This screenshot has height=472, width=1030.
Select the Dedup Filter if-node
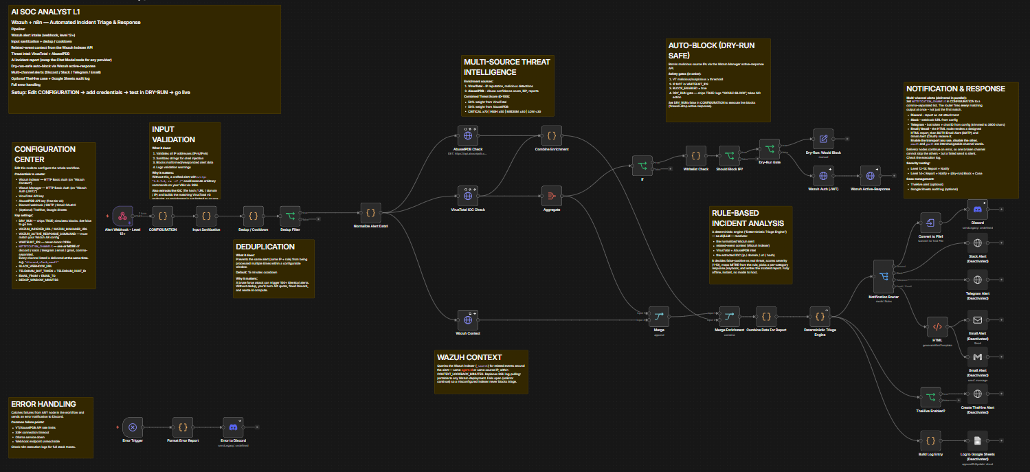click(290, 216)
